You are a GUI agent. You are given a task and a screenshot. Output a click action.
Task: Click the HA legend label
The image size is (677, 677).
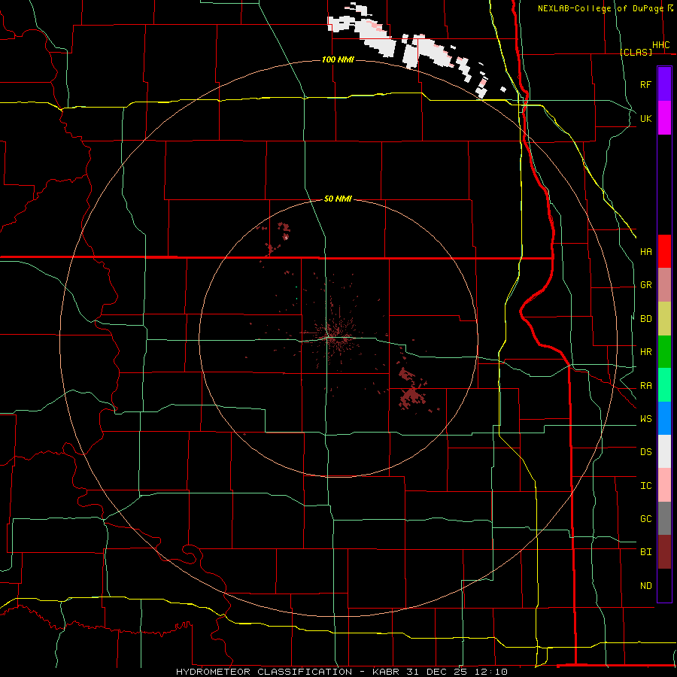click(x=645, y=251)
